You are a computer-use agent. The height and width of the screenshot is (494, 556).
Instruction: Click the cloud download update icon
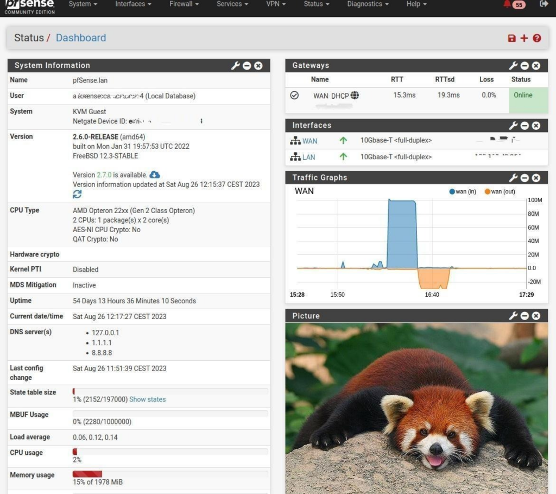(155, 174)
